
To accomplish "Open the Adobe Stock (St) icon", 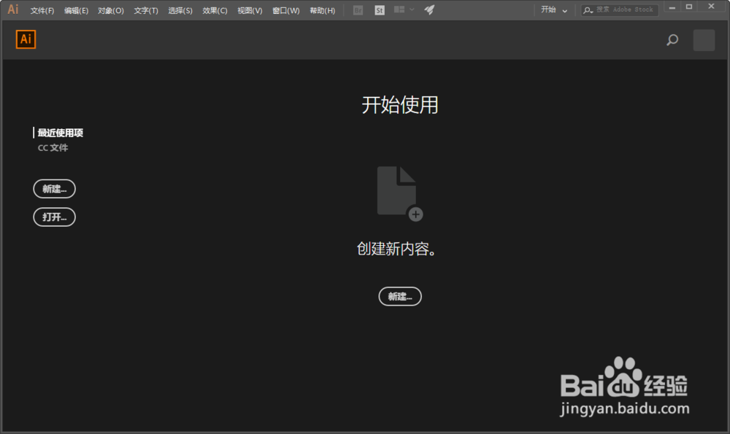I will click(380, 10).
